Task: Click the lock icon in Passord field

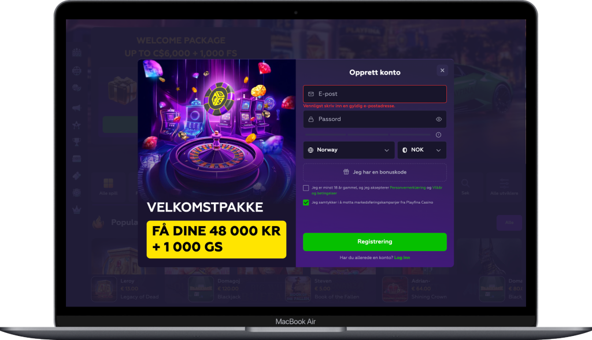Action: point(310,119)
